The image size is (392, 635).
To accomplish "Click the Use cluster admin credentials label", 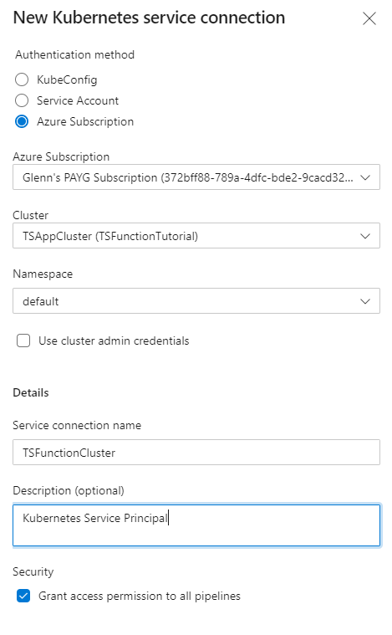I will (114, 341).
